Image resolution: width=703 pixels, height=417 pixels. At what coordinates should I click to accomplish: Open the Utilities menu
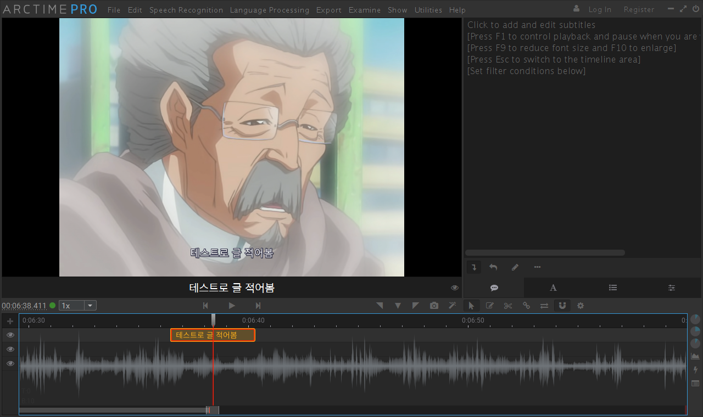click(428, 10)
